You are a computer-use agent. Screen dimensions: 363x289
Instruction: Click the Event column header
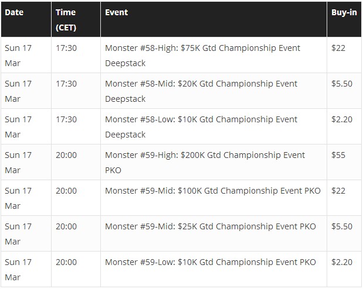pos(117,12)
